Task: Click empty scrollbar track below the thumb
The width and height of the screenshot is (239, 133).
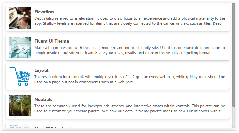Action: 234,117
